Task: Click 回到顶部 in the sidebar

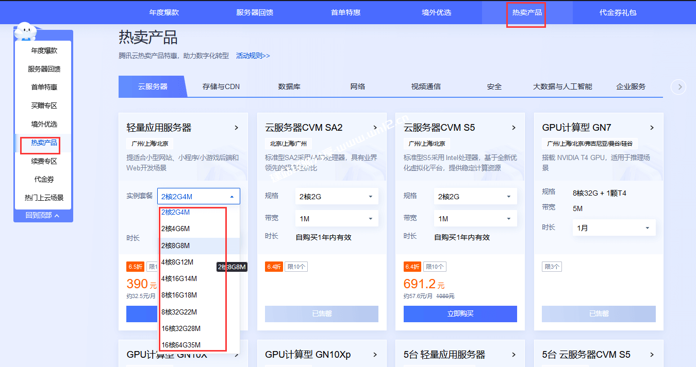Action: pyautogui.click(x=43, y=216)
